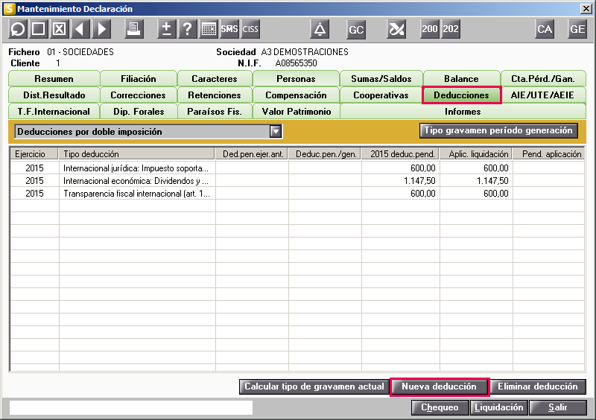Click the empty status text field at bottom
Screen dimensions: 596x420
point(131,407)
